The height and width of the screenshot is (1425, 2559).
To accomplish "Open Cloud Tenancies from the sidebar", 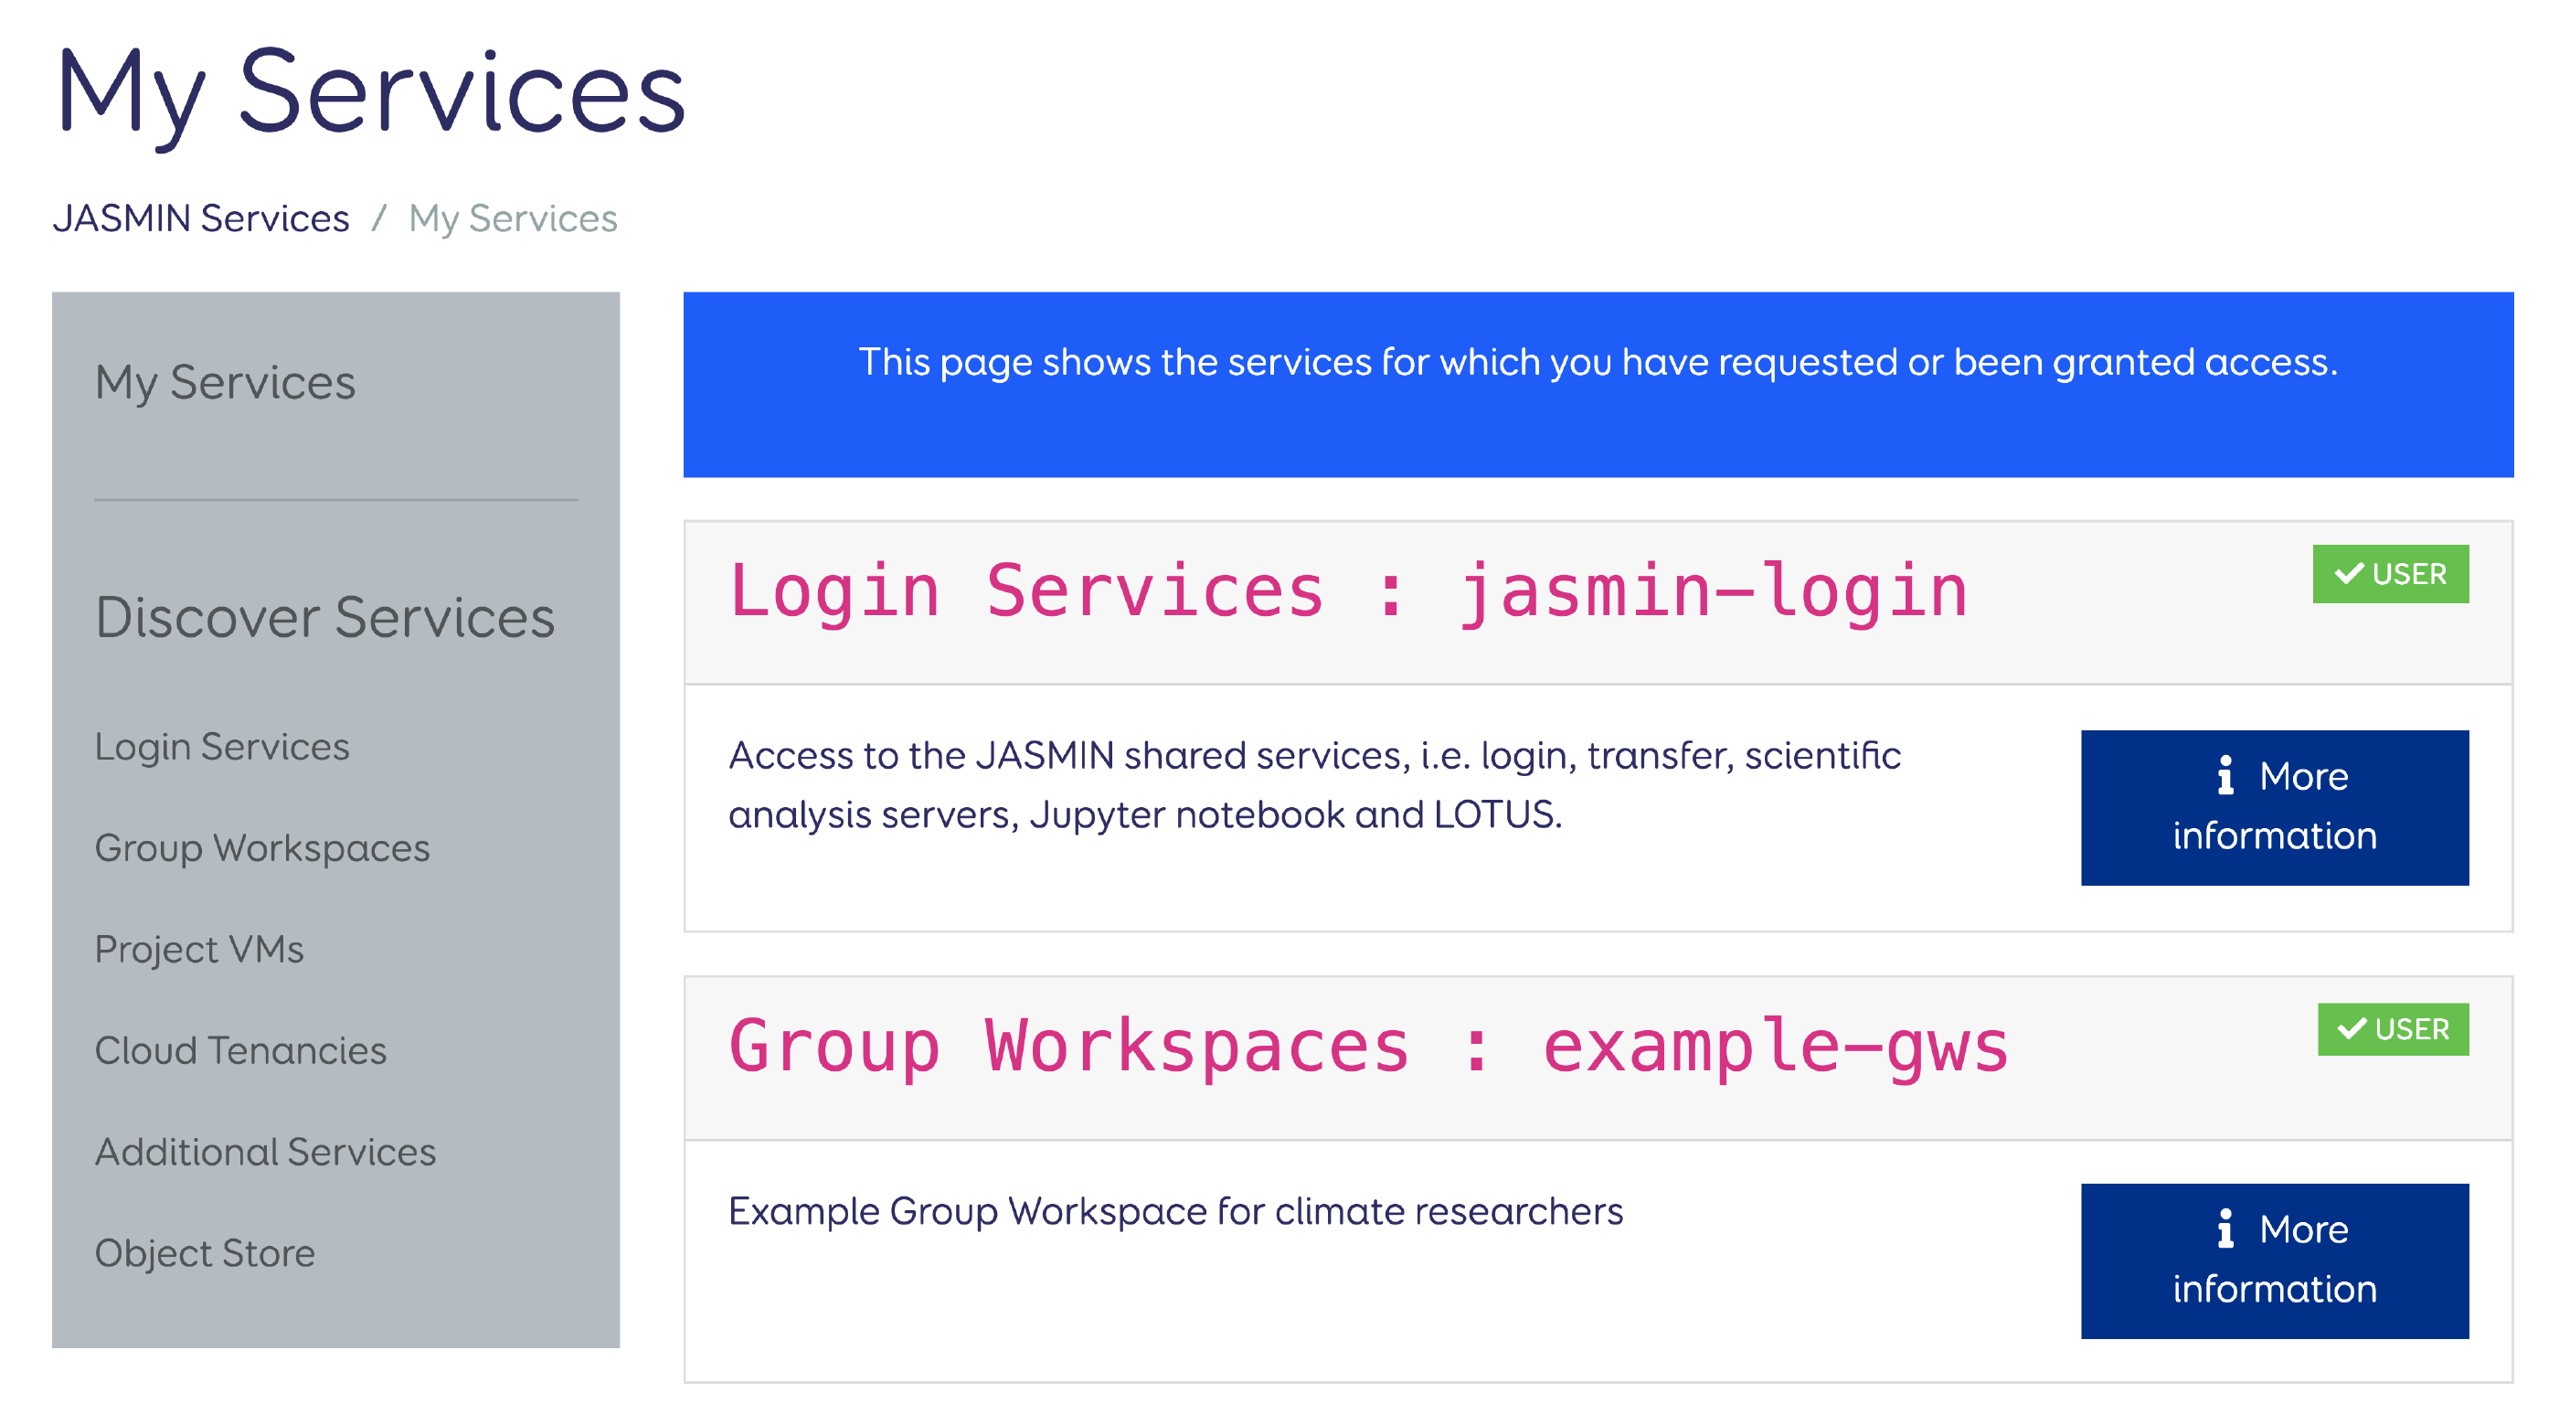I will tap(240, 1050).
